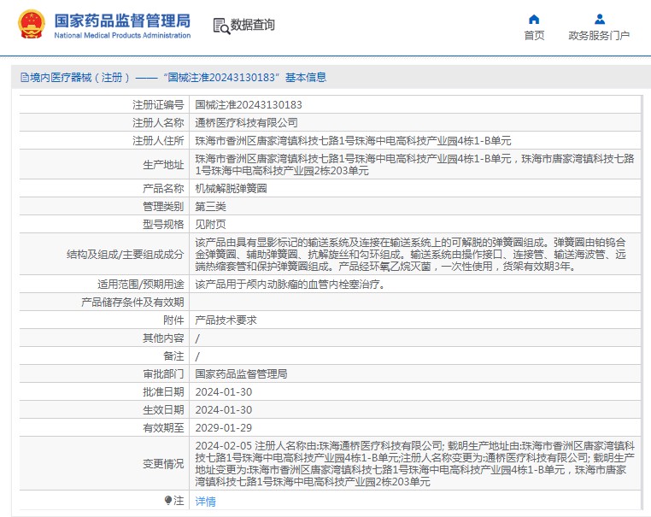Viewport: 651px width, 517px height.
Task: Click the 首页 home icon
Action: [x=534, y=19]
